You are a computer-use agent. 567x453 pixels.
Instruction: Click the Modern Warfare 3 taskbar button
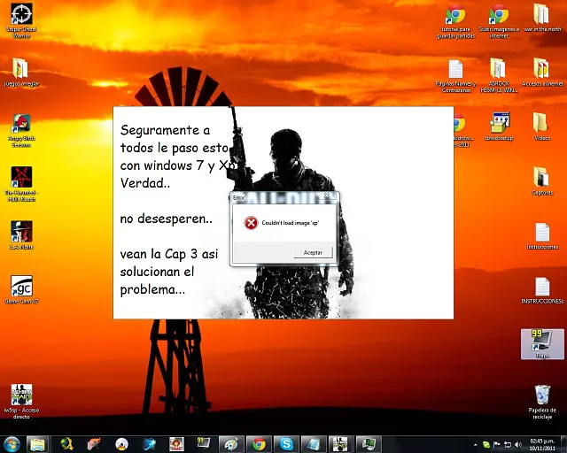340,444
